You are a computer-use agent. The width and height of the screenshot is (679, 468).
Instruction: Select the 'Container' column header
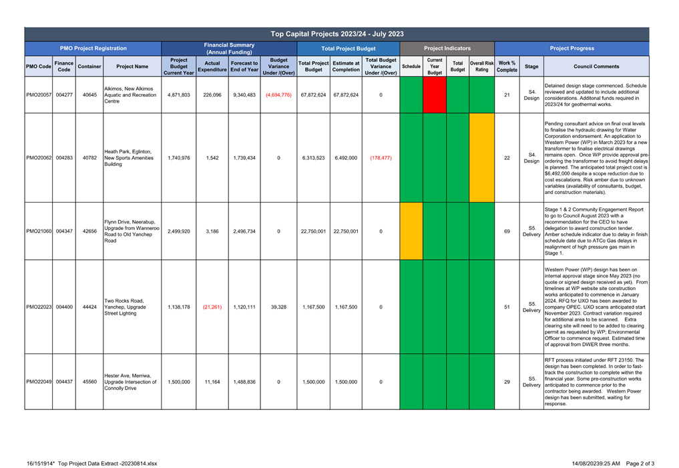pos(89,67)
